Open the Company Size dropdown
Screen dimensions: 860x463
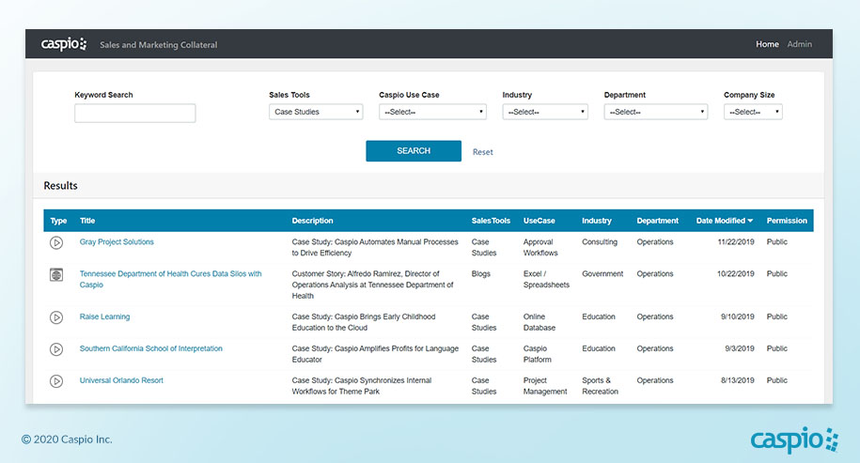753,112
